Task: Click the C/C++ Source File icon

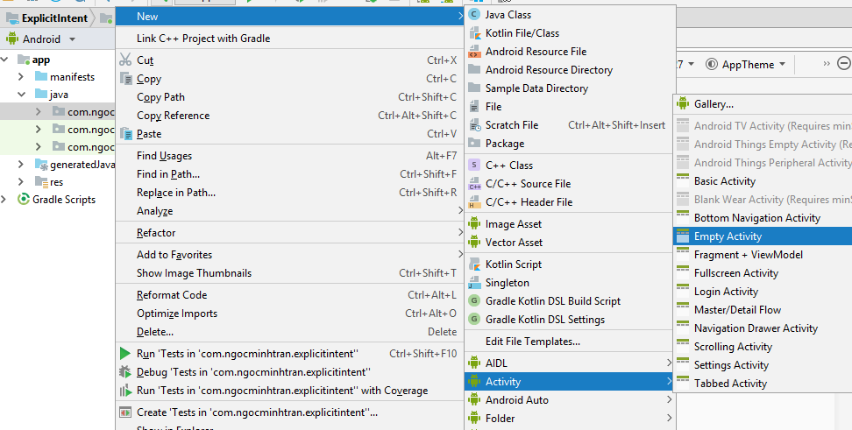Action: (x=474, y=184)
